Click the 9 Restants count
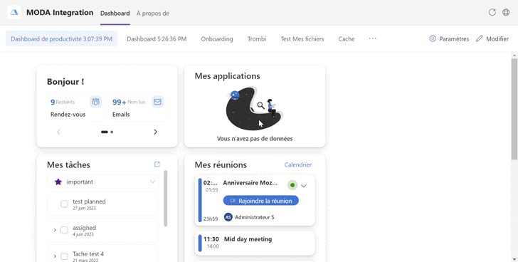518x262 pixels. [63, 102]
